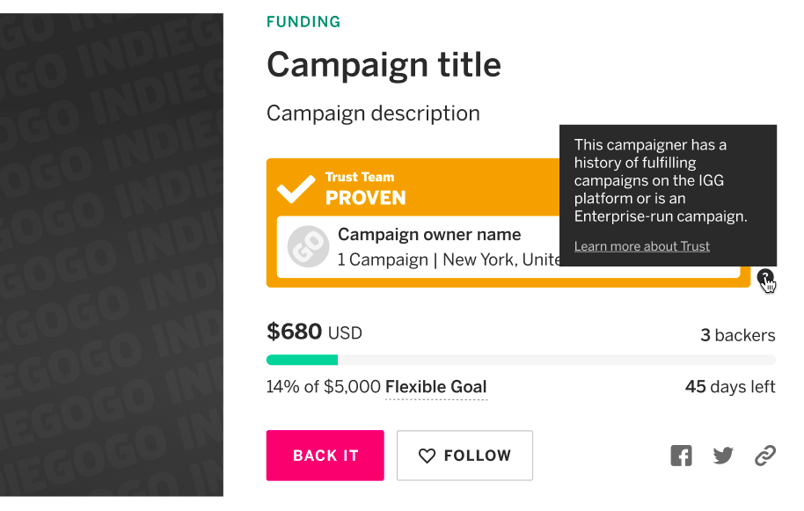804x511 pixels.
Task: Click the Trust Proven checkmark icon
Action: pos(296,188)
